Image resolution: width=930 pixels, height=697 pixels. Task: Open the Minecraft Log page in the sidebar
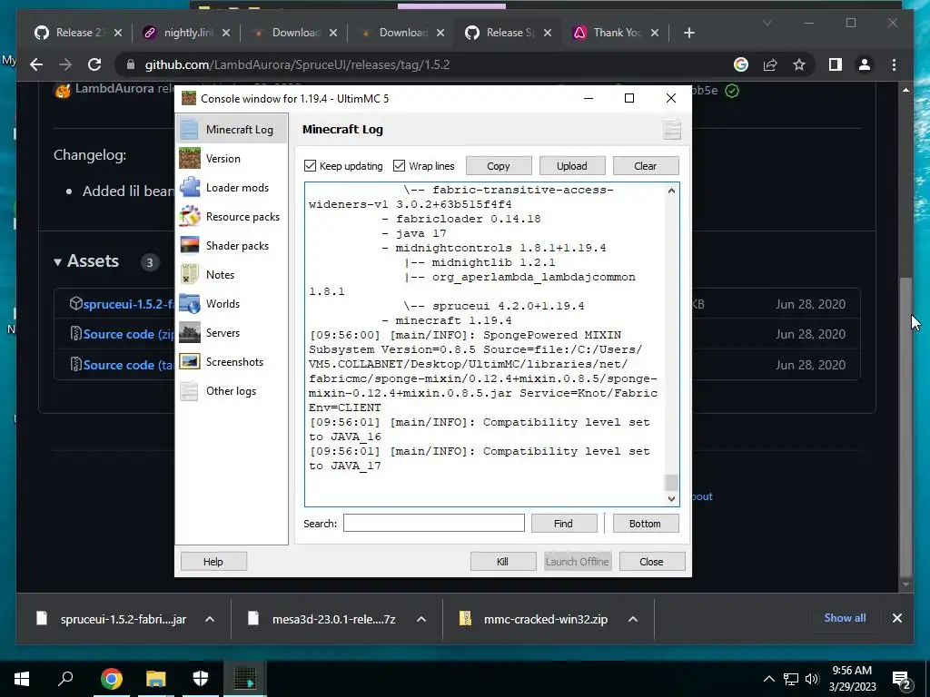pyautogui.click(x=232, y=129)
